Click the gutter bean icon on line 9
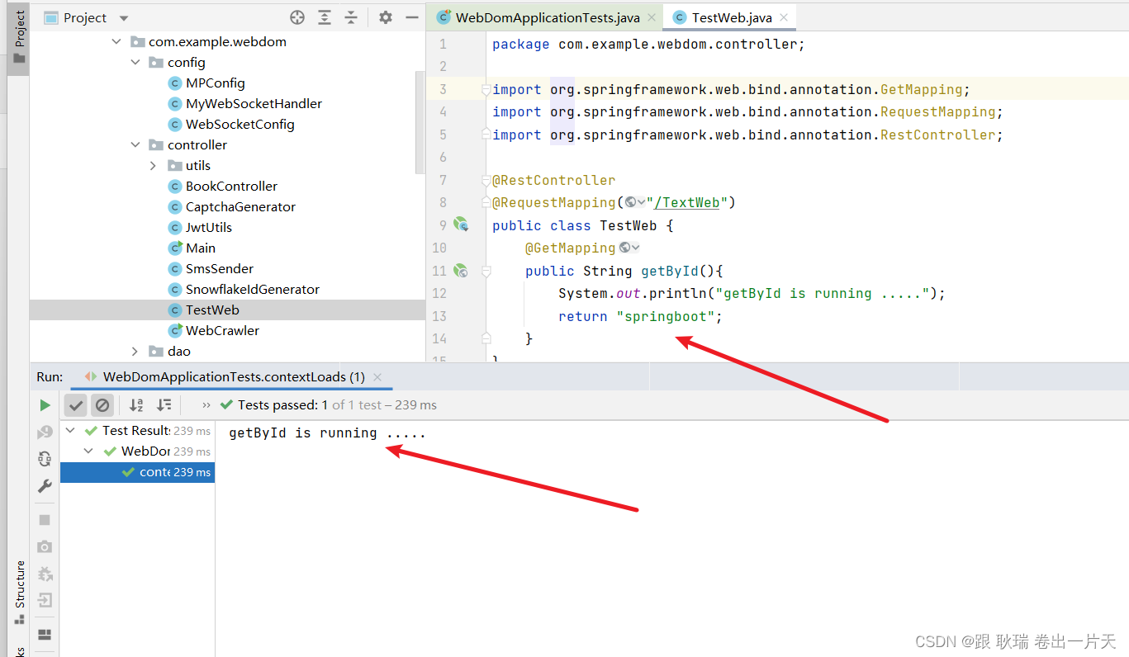 click(461, 225)
